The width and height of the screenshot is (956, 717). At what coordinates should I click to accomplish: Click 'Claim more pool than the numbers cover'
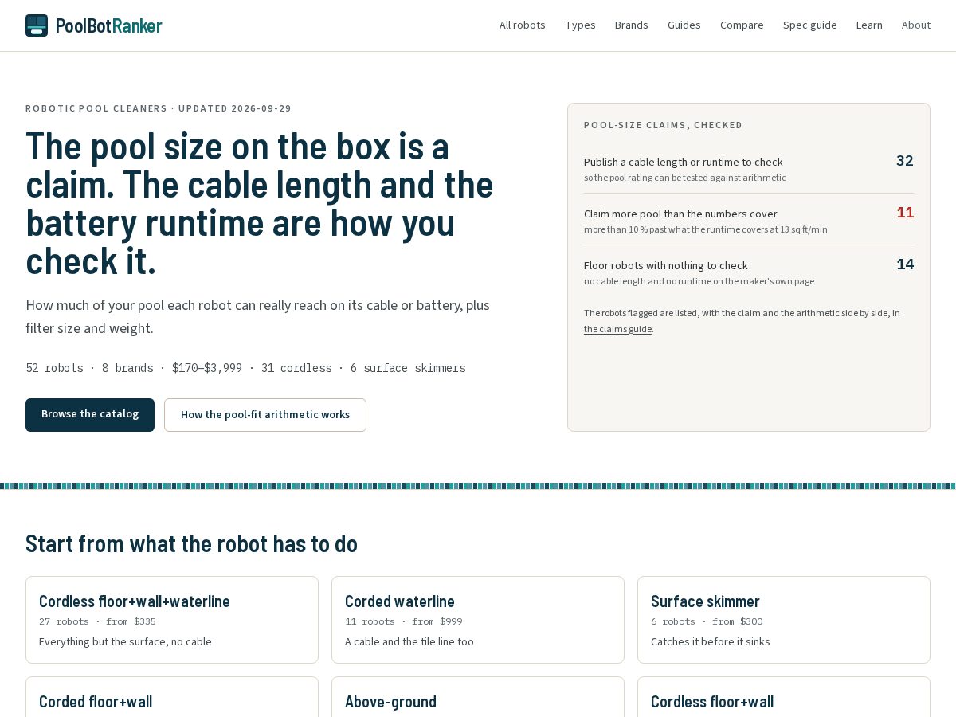pyautogui.click(x=680, y=214)
